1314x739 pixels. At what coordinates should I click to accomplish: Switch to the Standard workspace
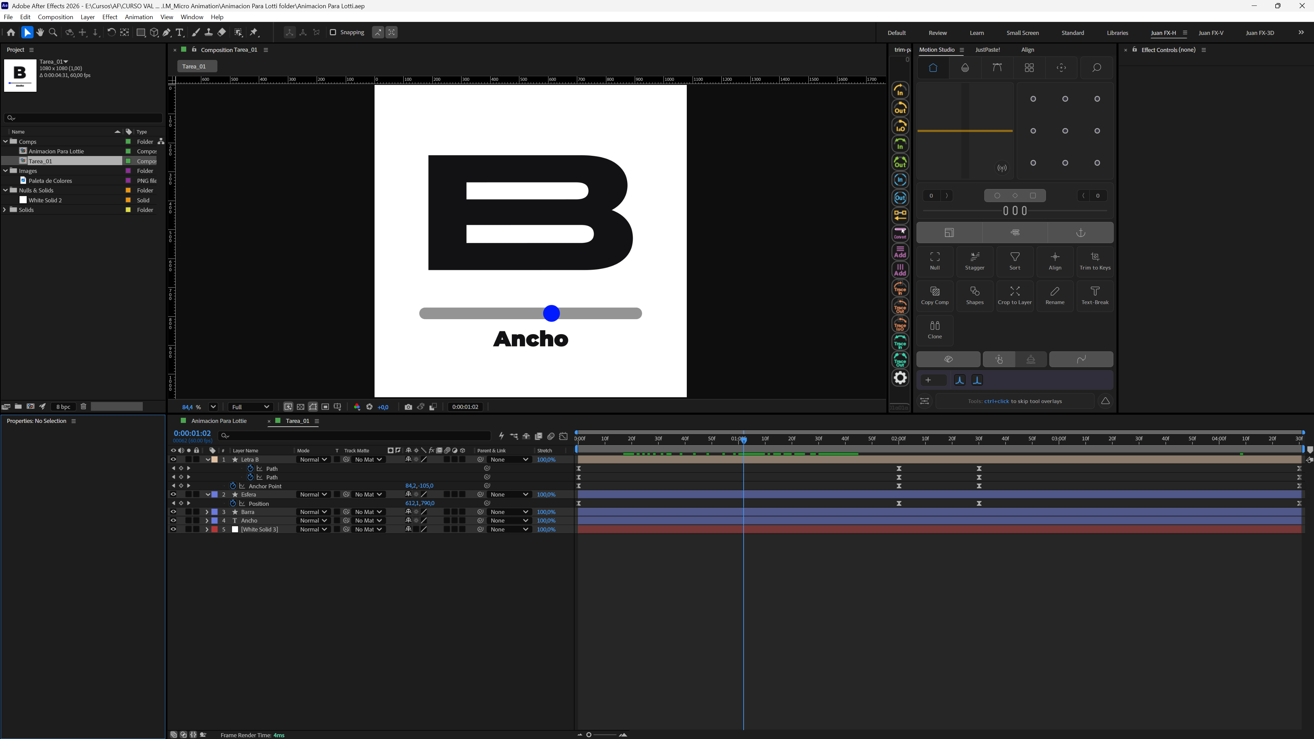tap(1073, 33)
